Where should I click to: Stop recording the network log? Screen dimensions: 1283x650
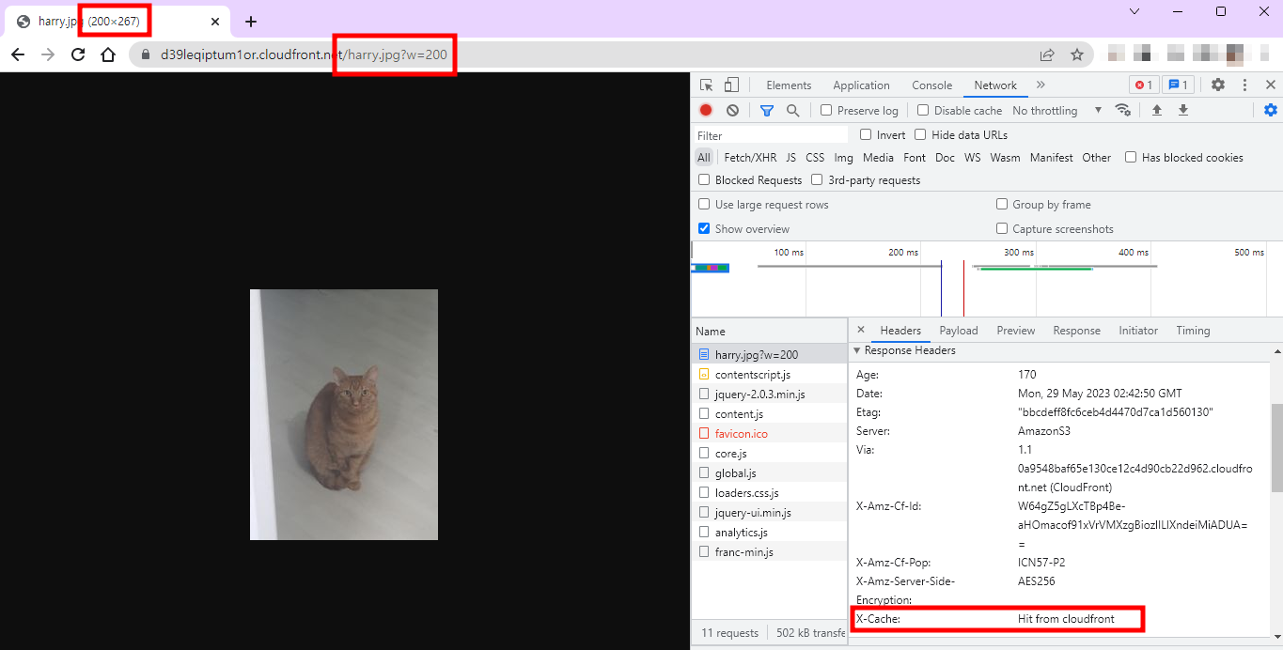point(706,110)
